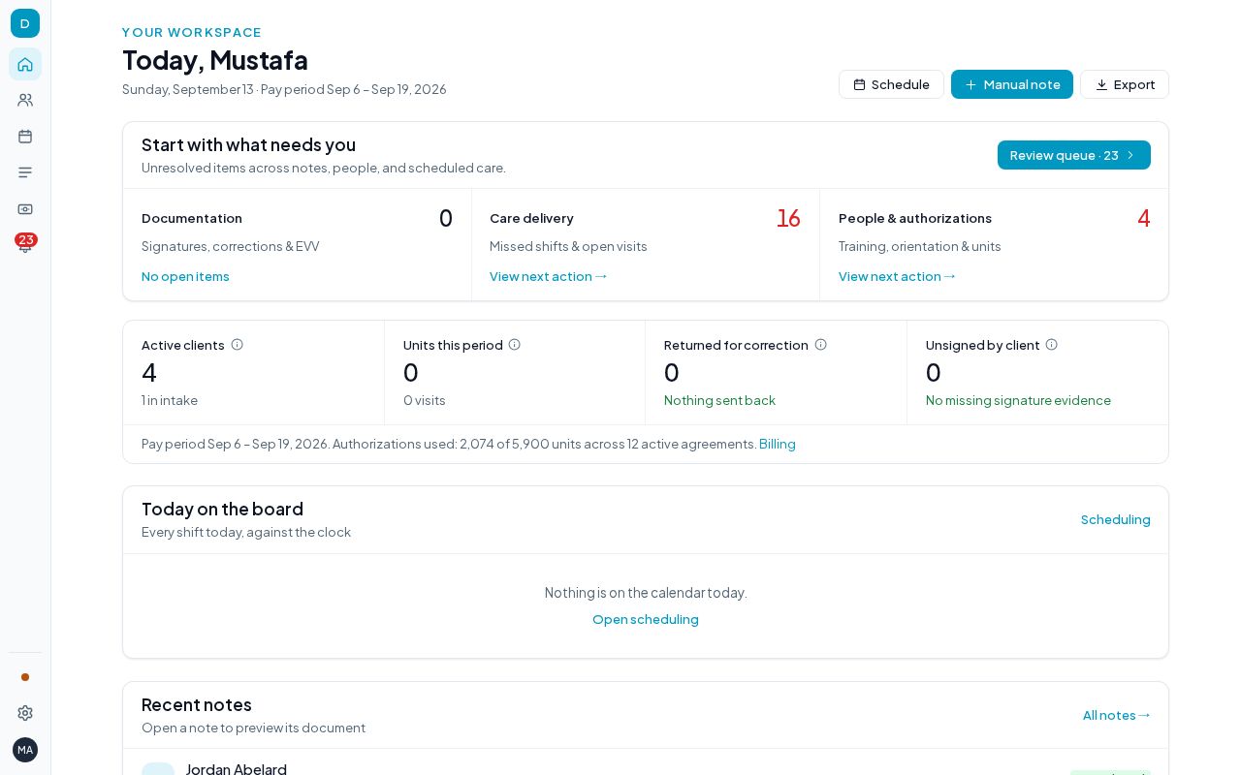The width and height of the screenshot is (1241, 775).
Task: Click No open items under Documentation
Action: point(185,276)
